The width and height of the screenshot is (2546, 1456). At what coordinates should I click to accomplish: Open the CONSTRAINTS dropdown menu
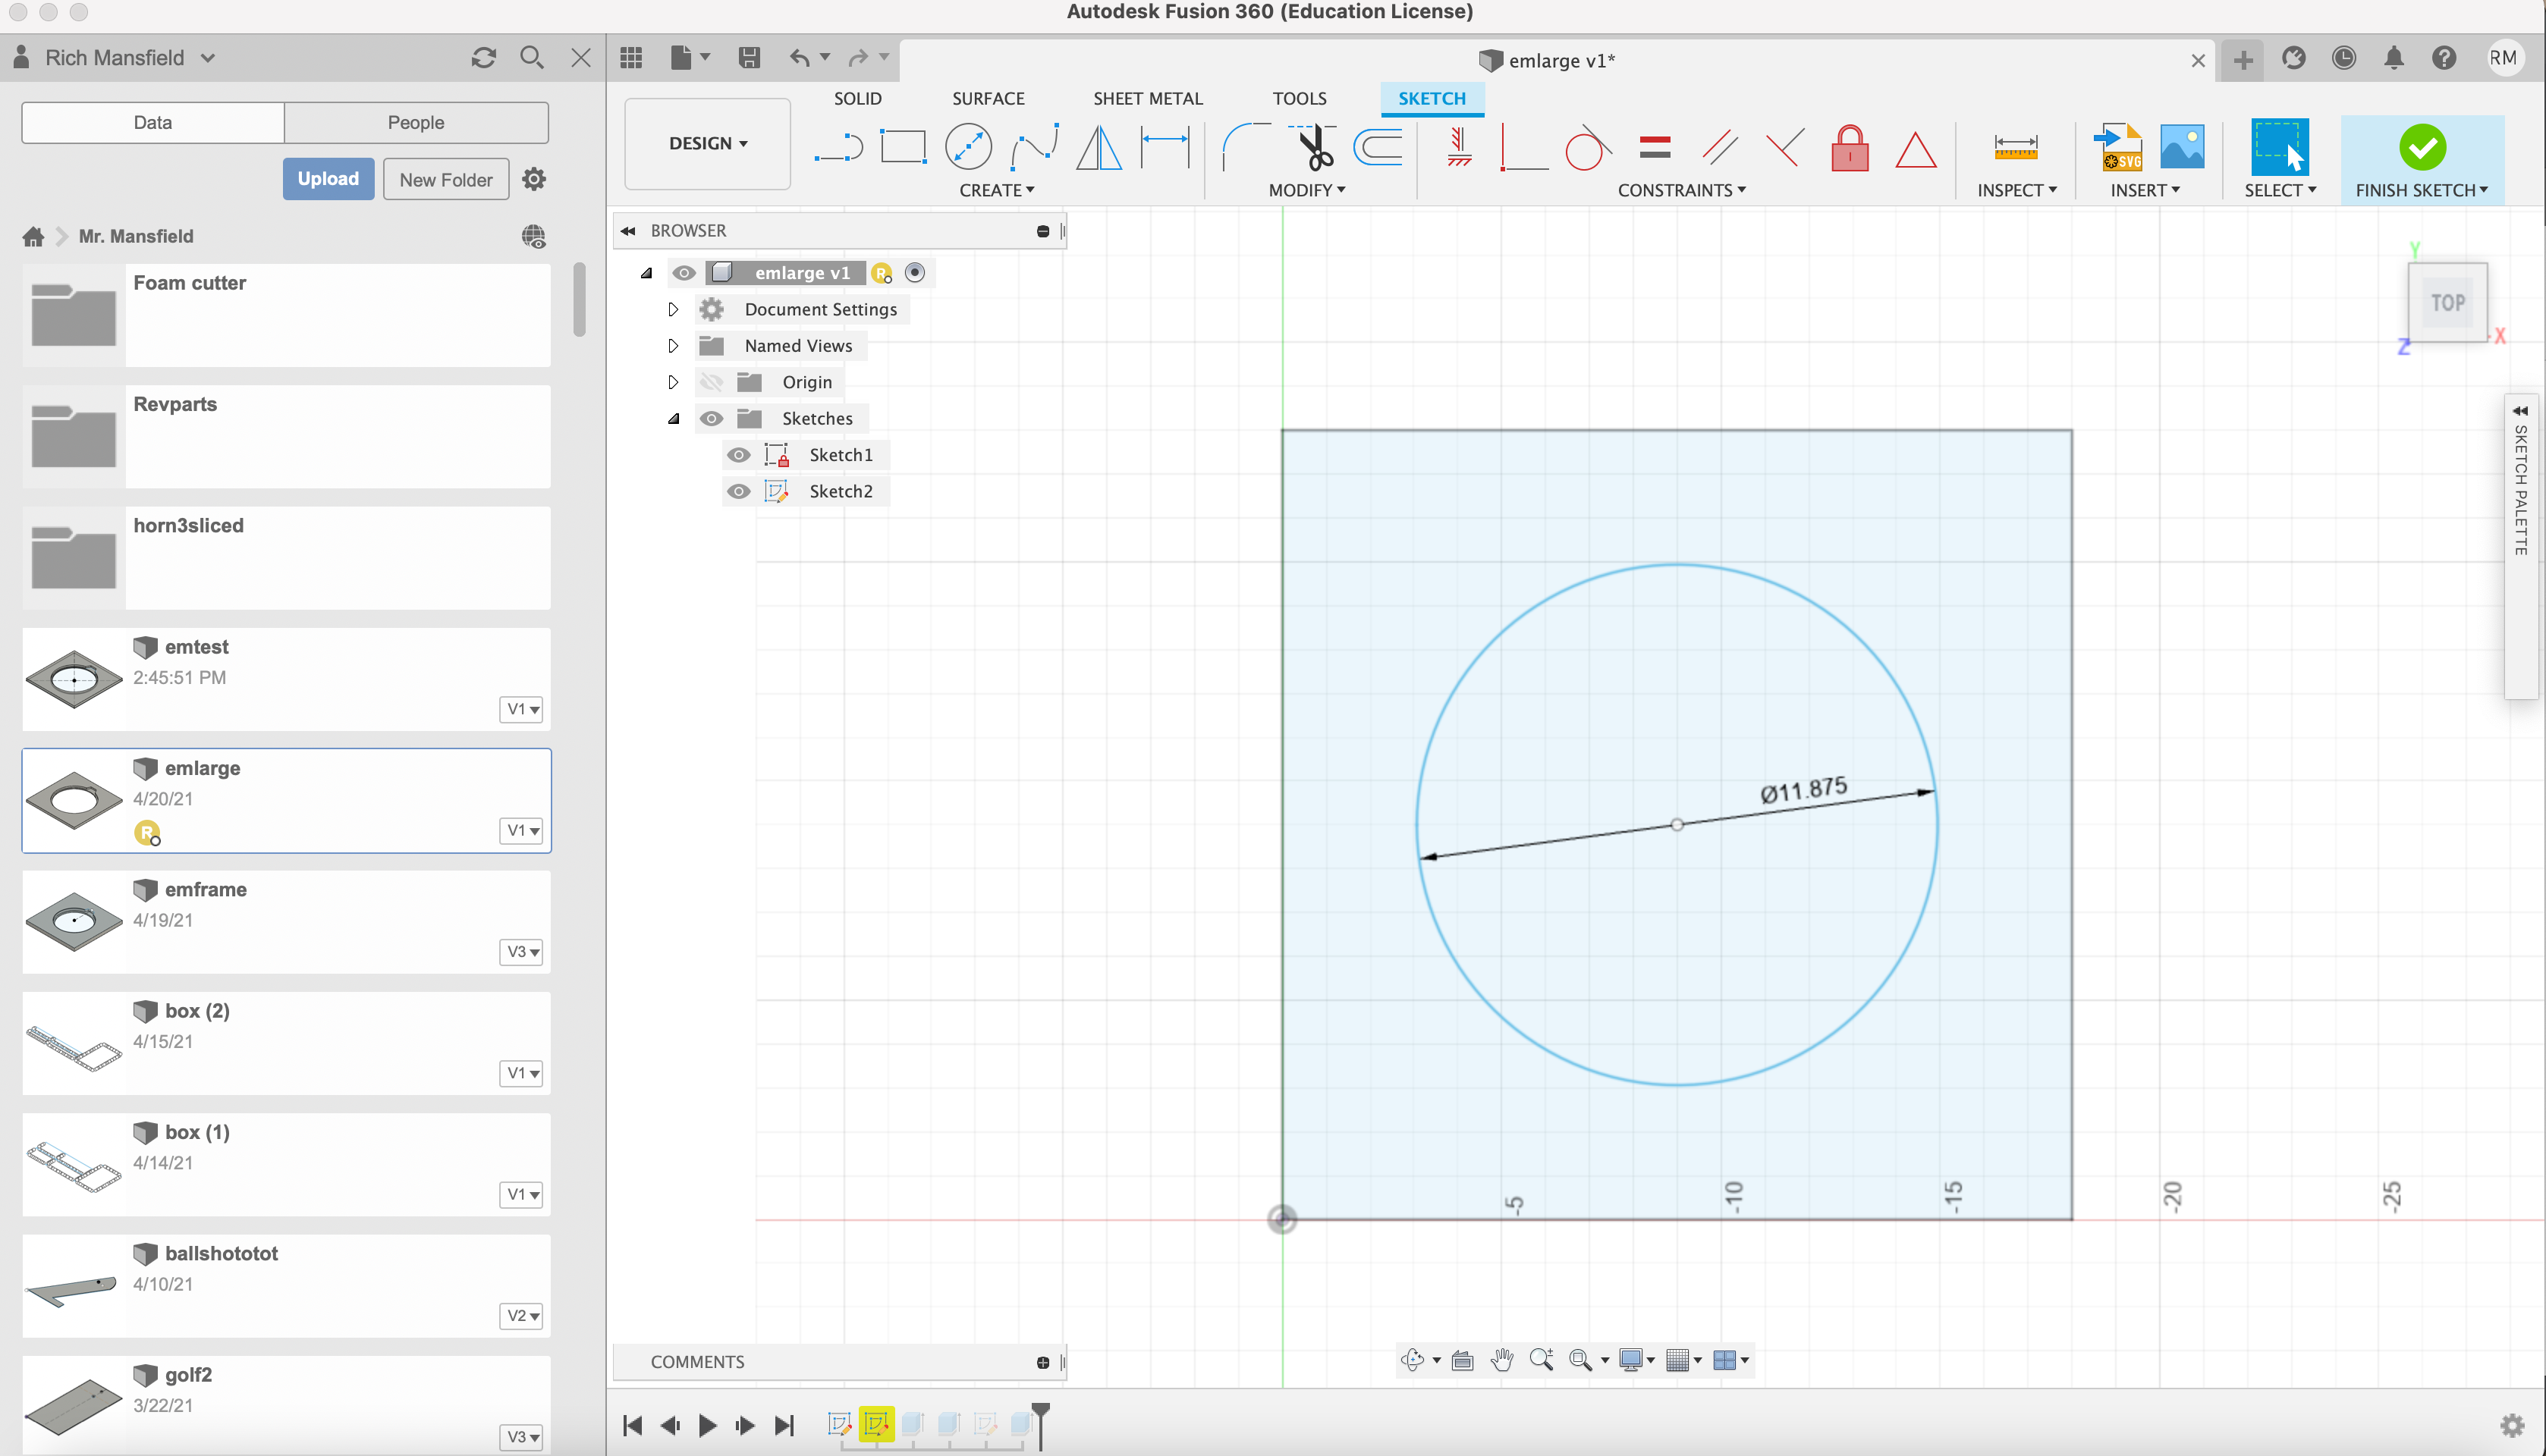[x=1682, y=190]
